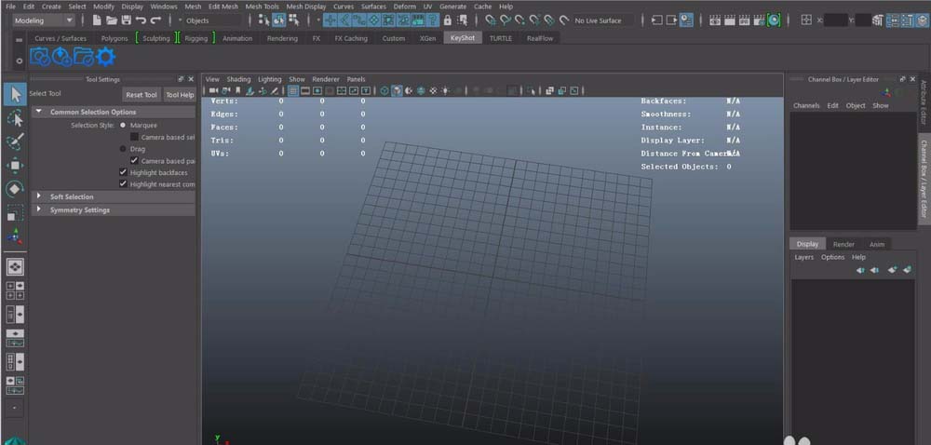Select by component type mode icon

point(293,20)
